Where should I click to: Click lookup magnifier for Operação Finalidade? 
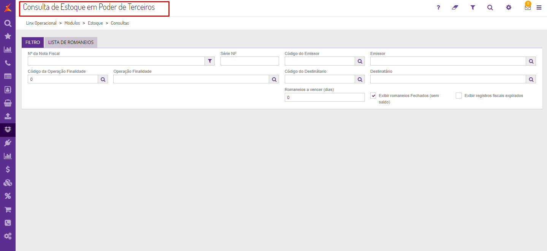tap(274, 79)
